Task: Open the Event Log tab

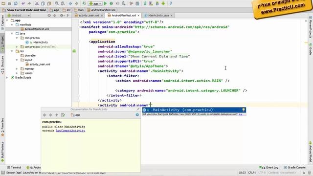Action: coord(268,167)
